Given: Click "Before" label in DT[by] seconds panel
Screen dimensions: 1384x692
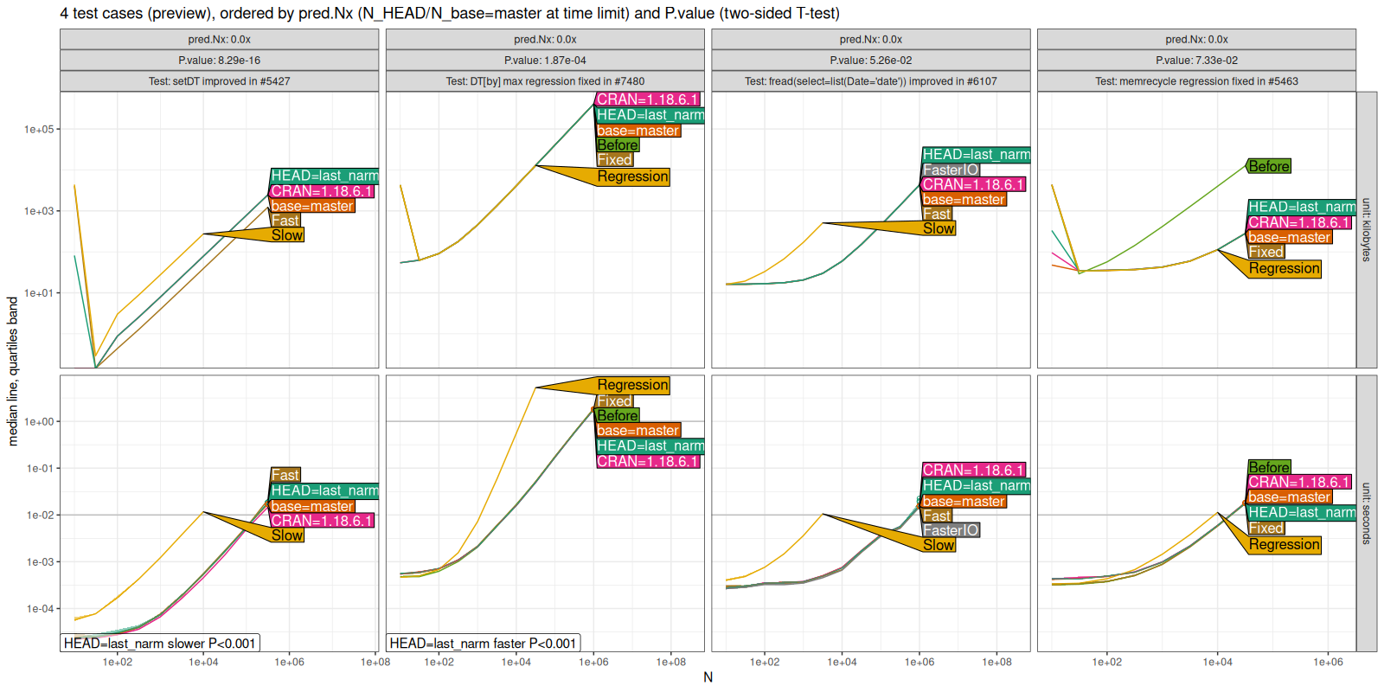Looking at the screenshot, I should [618, 415].
